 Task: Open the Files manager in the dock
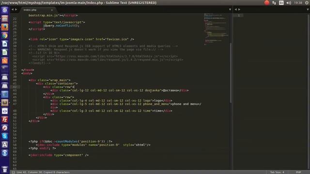(5, 18)
